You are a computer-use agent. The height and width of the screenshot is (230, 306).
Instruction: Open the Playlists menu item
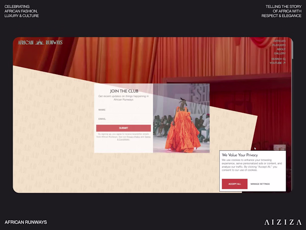[279, 45]
